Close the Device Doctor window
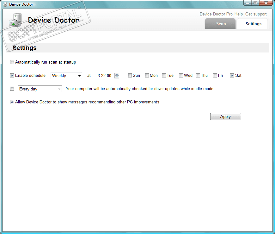The height and width of the screenshot is (234, 275). (266, 3)
